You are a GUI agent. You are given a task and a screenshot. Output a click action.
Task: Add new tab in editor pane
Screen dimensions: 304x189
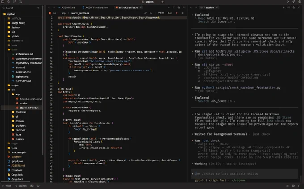pyautogui.click(x=169, y=8)
